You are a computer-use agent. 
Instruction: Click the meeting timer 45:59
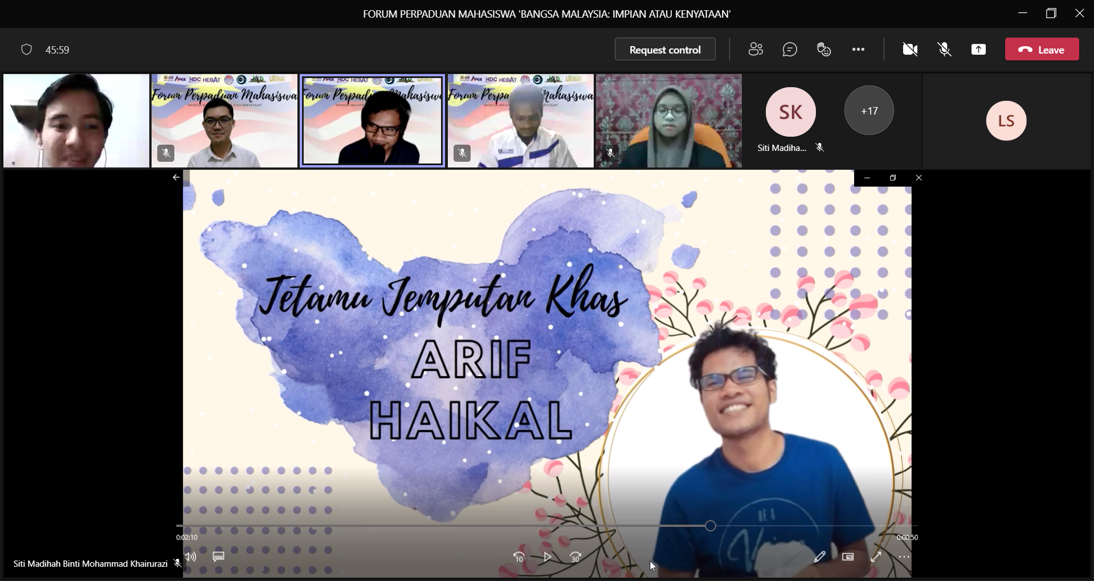(x=57, y=50)
